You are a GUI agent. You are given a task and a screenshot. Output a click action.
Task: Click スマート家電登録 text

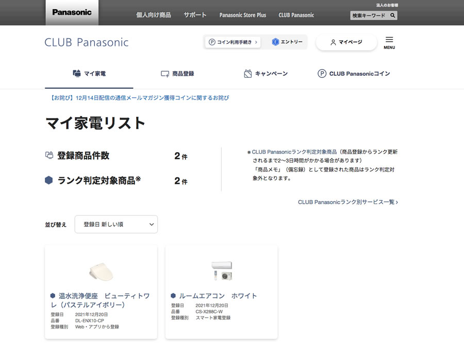pyautogui.click(x=213, y=318)
